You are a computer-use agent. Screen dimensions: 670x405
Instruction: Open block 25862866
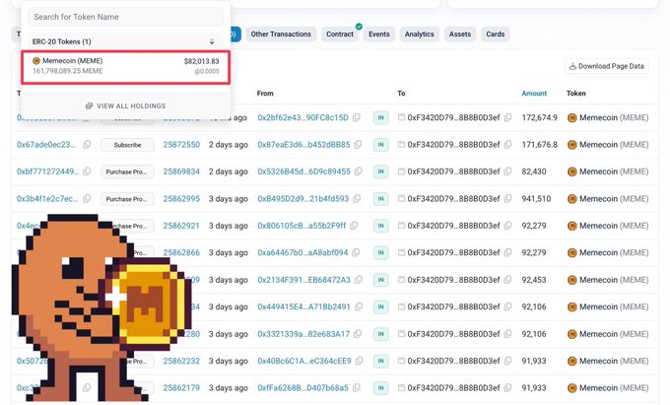click(181, 252)
